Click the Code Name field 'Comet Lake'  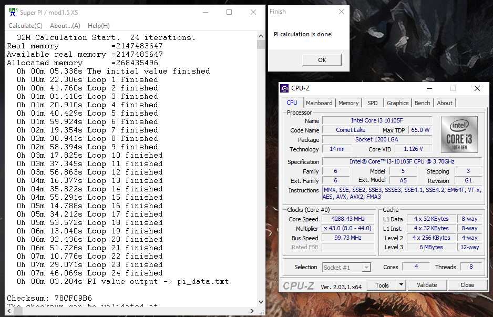click(351, 130)
